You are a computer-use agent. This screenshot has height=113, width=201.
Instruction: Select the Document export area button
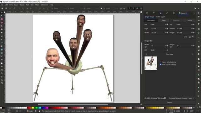[151, 20]
